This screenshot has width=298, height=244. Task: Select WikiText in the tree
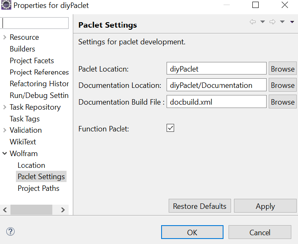(23, 142)
